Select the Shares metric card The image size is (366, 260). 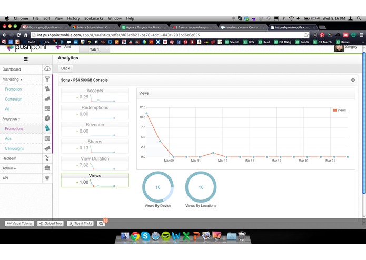95,146
